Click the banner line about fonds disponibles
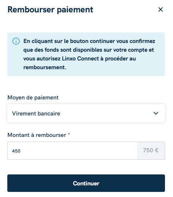 click(89, 50)
